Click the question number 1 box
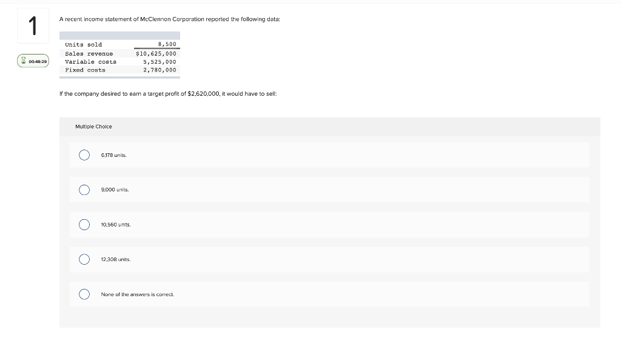Viewport: 621px width, 344px height. tap(33, 25)
